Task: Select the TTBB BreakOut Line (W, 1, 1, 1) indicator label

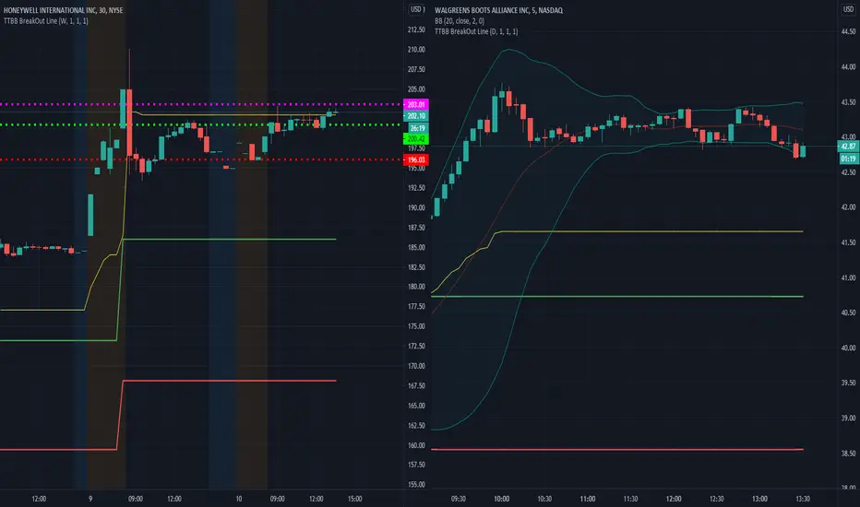Action: (x=45, y=21)
